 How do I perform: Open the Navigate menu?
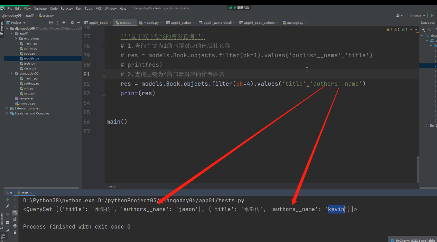40,9
